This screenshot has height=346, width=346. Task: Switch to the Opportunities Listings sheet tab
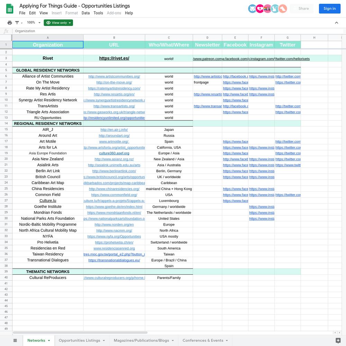pyautogui.click(x=80, y=340)
